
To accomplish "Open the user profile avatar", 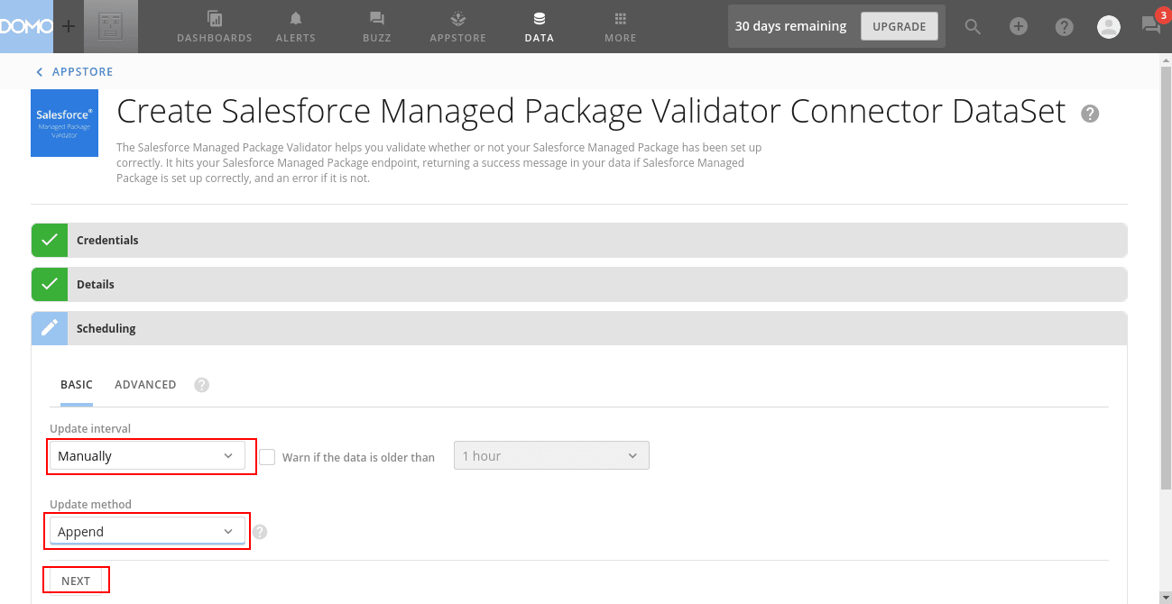I will pos(1109,26).
